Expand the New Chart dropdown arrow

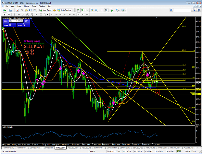tap(7, 10)
